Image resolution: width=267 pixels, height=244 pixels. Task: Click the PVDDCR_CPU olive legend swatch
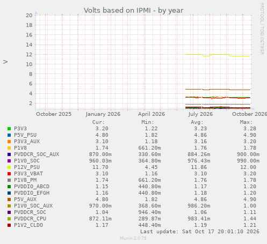[9, 219]
